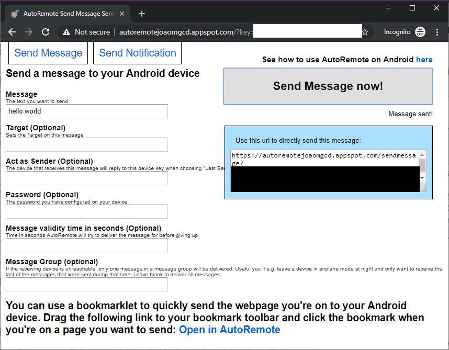The width and height of the screenshot is (449, 350).
Task: Click the browser back arrow
Action: [x=12, y=32]
